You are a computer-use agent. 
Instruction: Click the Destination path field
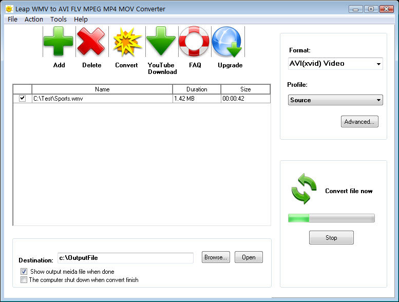125,258
